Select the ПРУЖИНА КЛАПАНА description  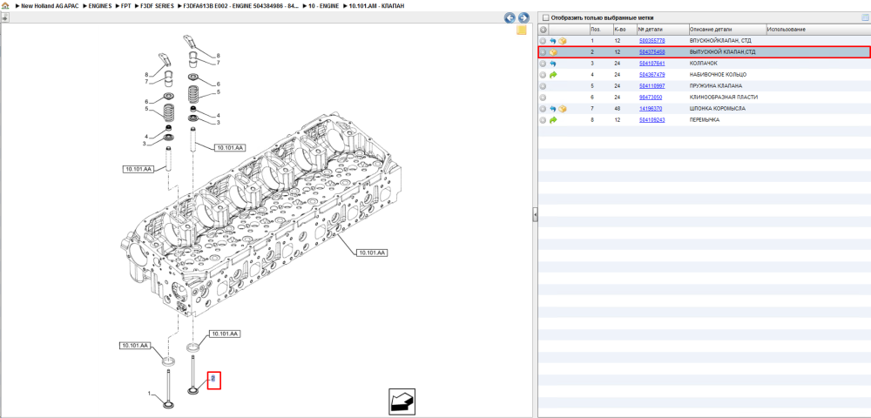coord(715,86)
